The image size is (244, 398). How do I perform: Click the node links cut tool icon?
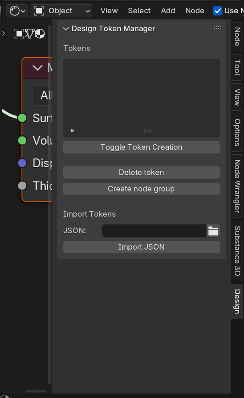point(30,33)
